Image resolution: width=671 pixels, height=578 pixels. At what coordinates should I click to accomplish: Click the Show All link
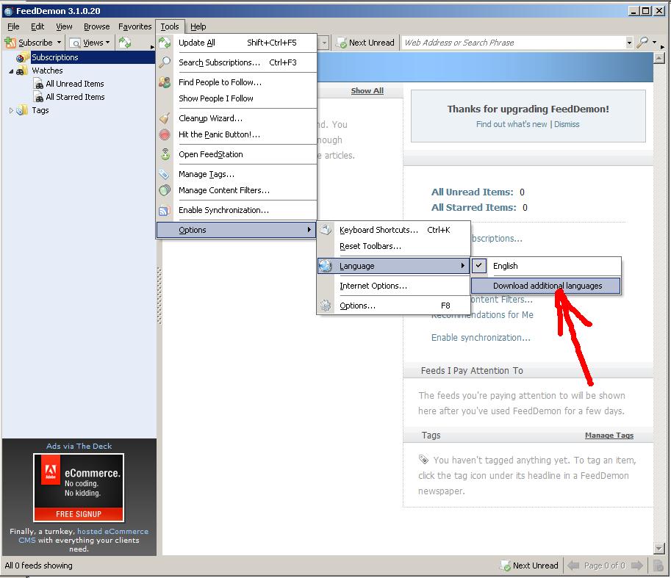coord(367,90)
